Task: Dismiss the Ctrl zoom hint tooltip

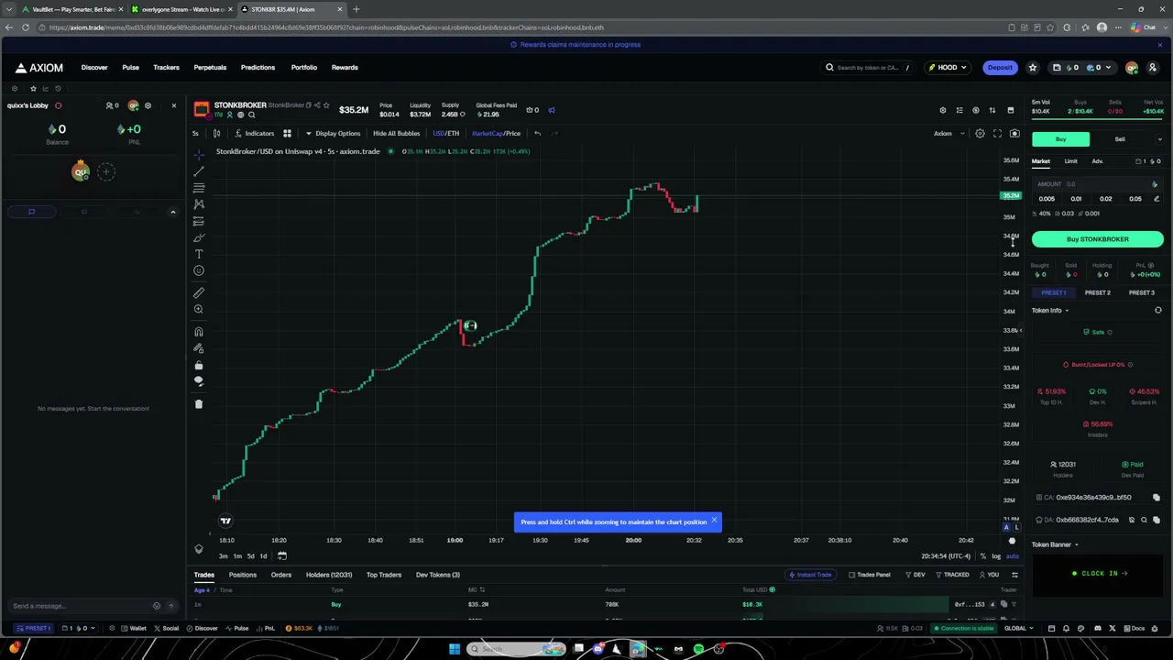Action: point(714,522)
